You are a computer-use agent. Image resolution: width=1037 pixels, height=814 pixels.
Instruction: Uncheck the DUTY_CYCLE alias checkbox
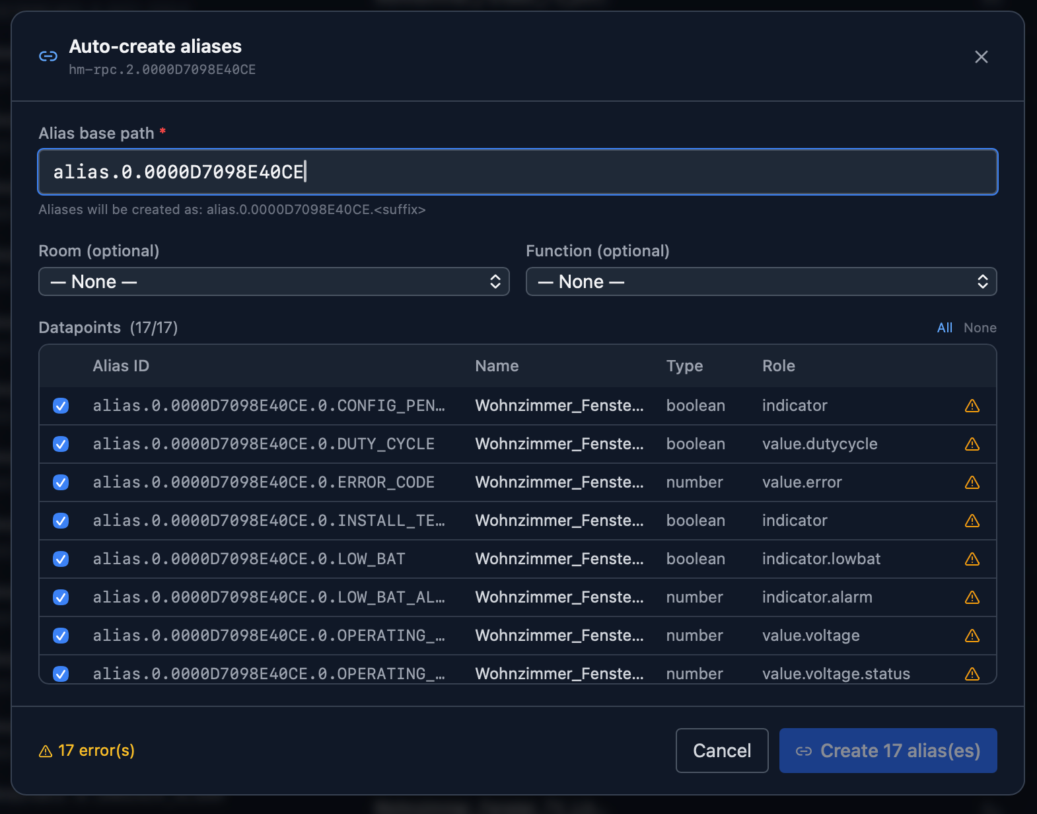61,444
